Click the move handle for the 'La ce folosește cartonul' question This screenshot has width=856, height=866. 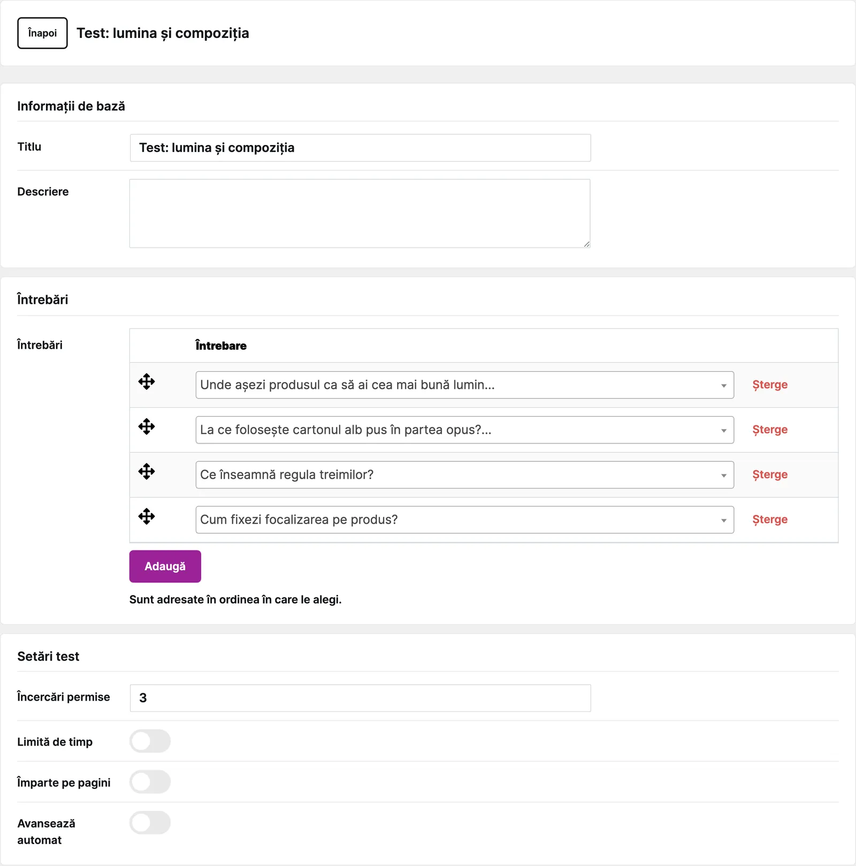[147, 426]
